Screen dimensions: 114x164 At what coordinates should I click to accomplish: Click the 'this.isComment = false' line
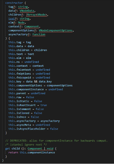coord(26,109)
